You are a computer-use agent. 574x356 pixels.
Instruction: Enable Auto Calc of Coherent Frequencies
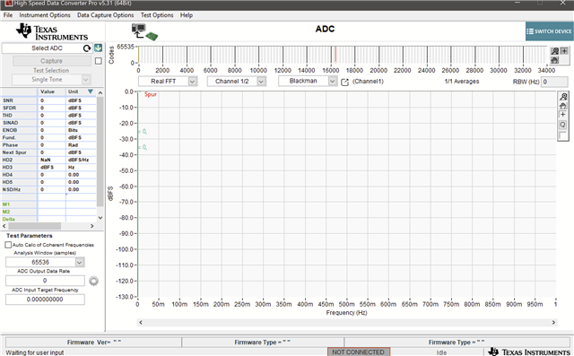coord(8,245)
